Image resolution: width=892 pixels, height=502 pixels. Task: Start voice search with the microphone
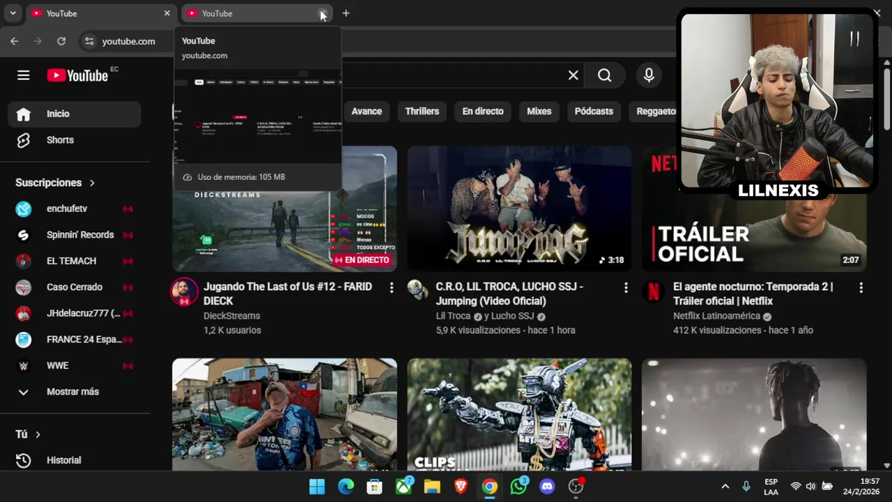pos(649,75)
